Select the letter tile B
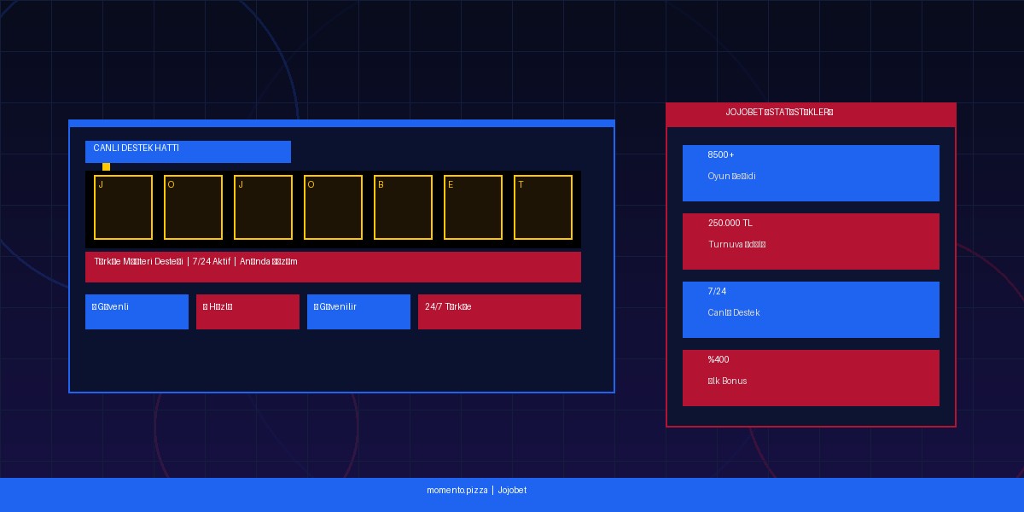This screenshot has width=1024, height=512. 404,207
